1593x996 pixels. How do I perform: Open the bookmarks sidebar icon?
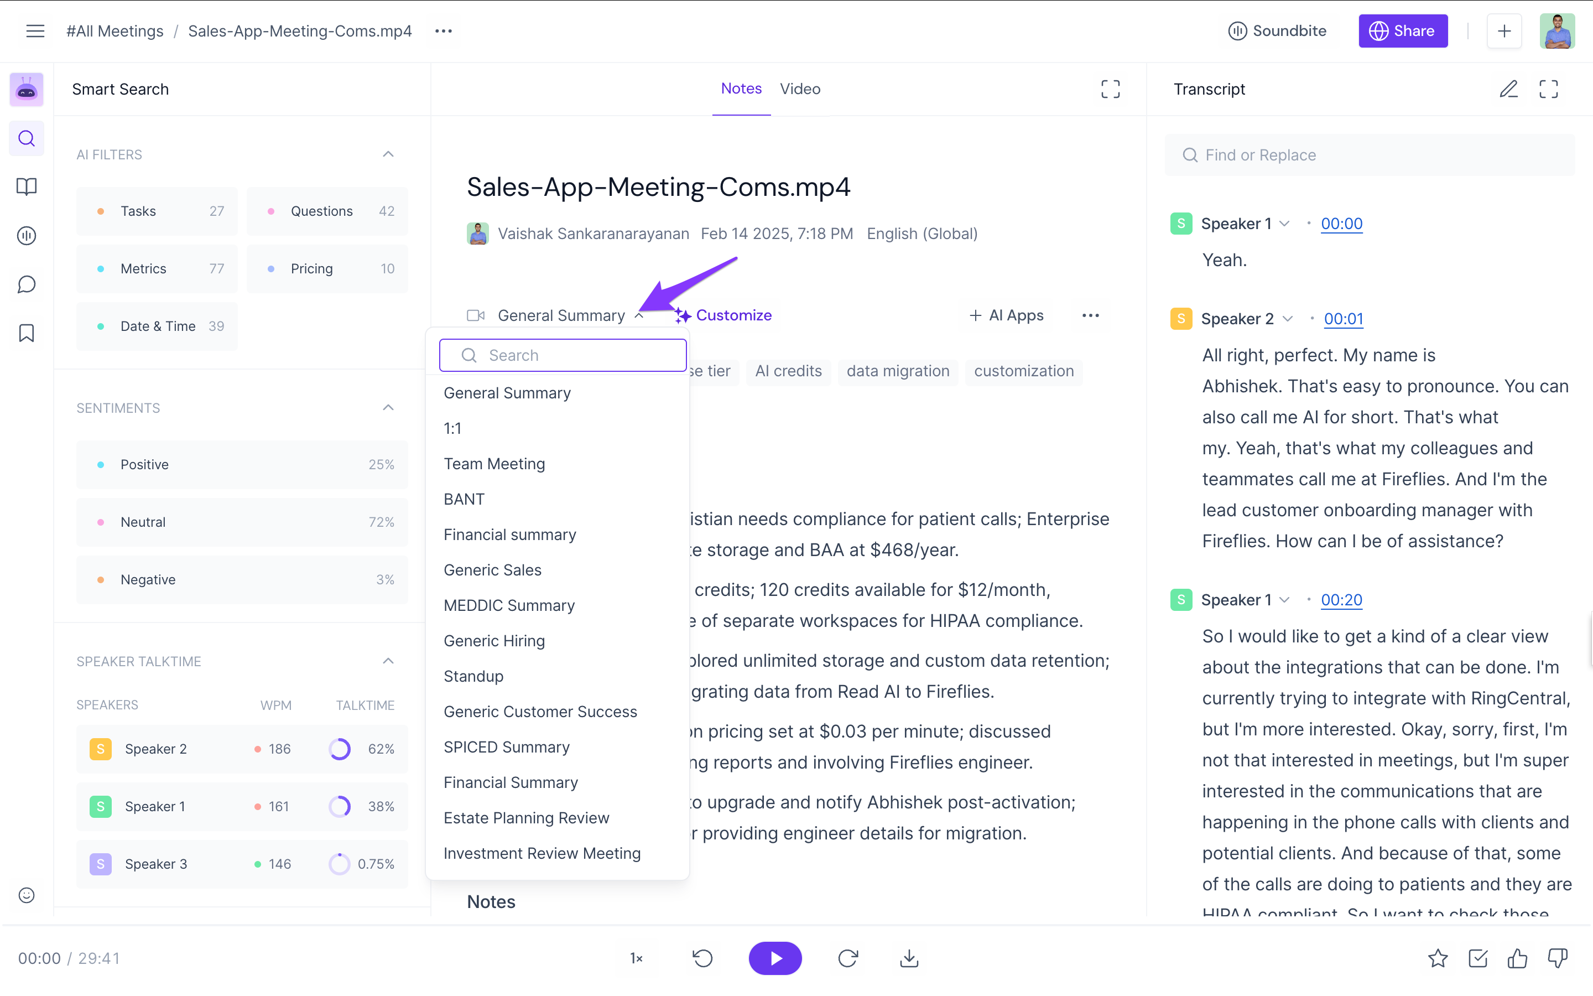pos(27,333)
